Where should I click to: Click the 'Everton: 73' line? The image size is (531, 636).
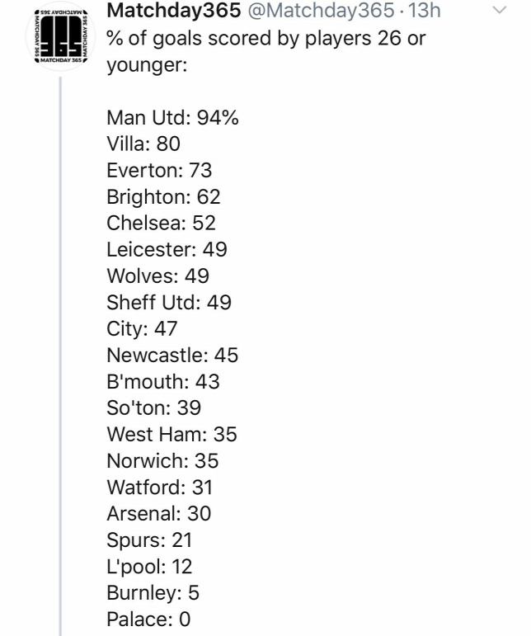click(159, 171)
